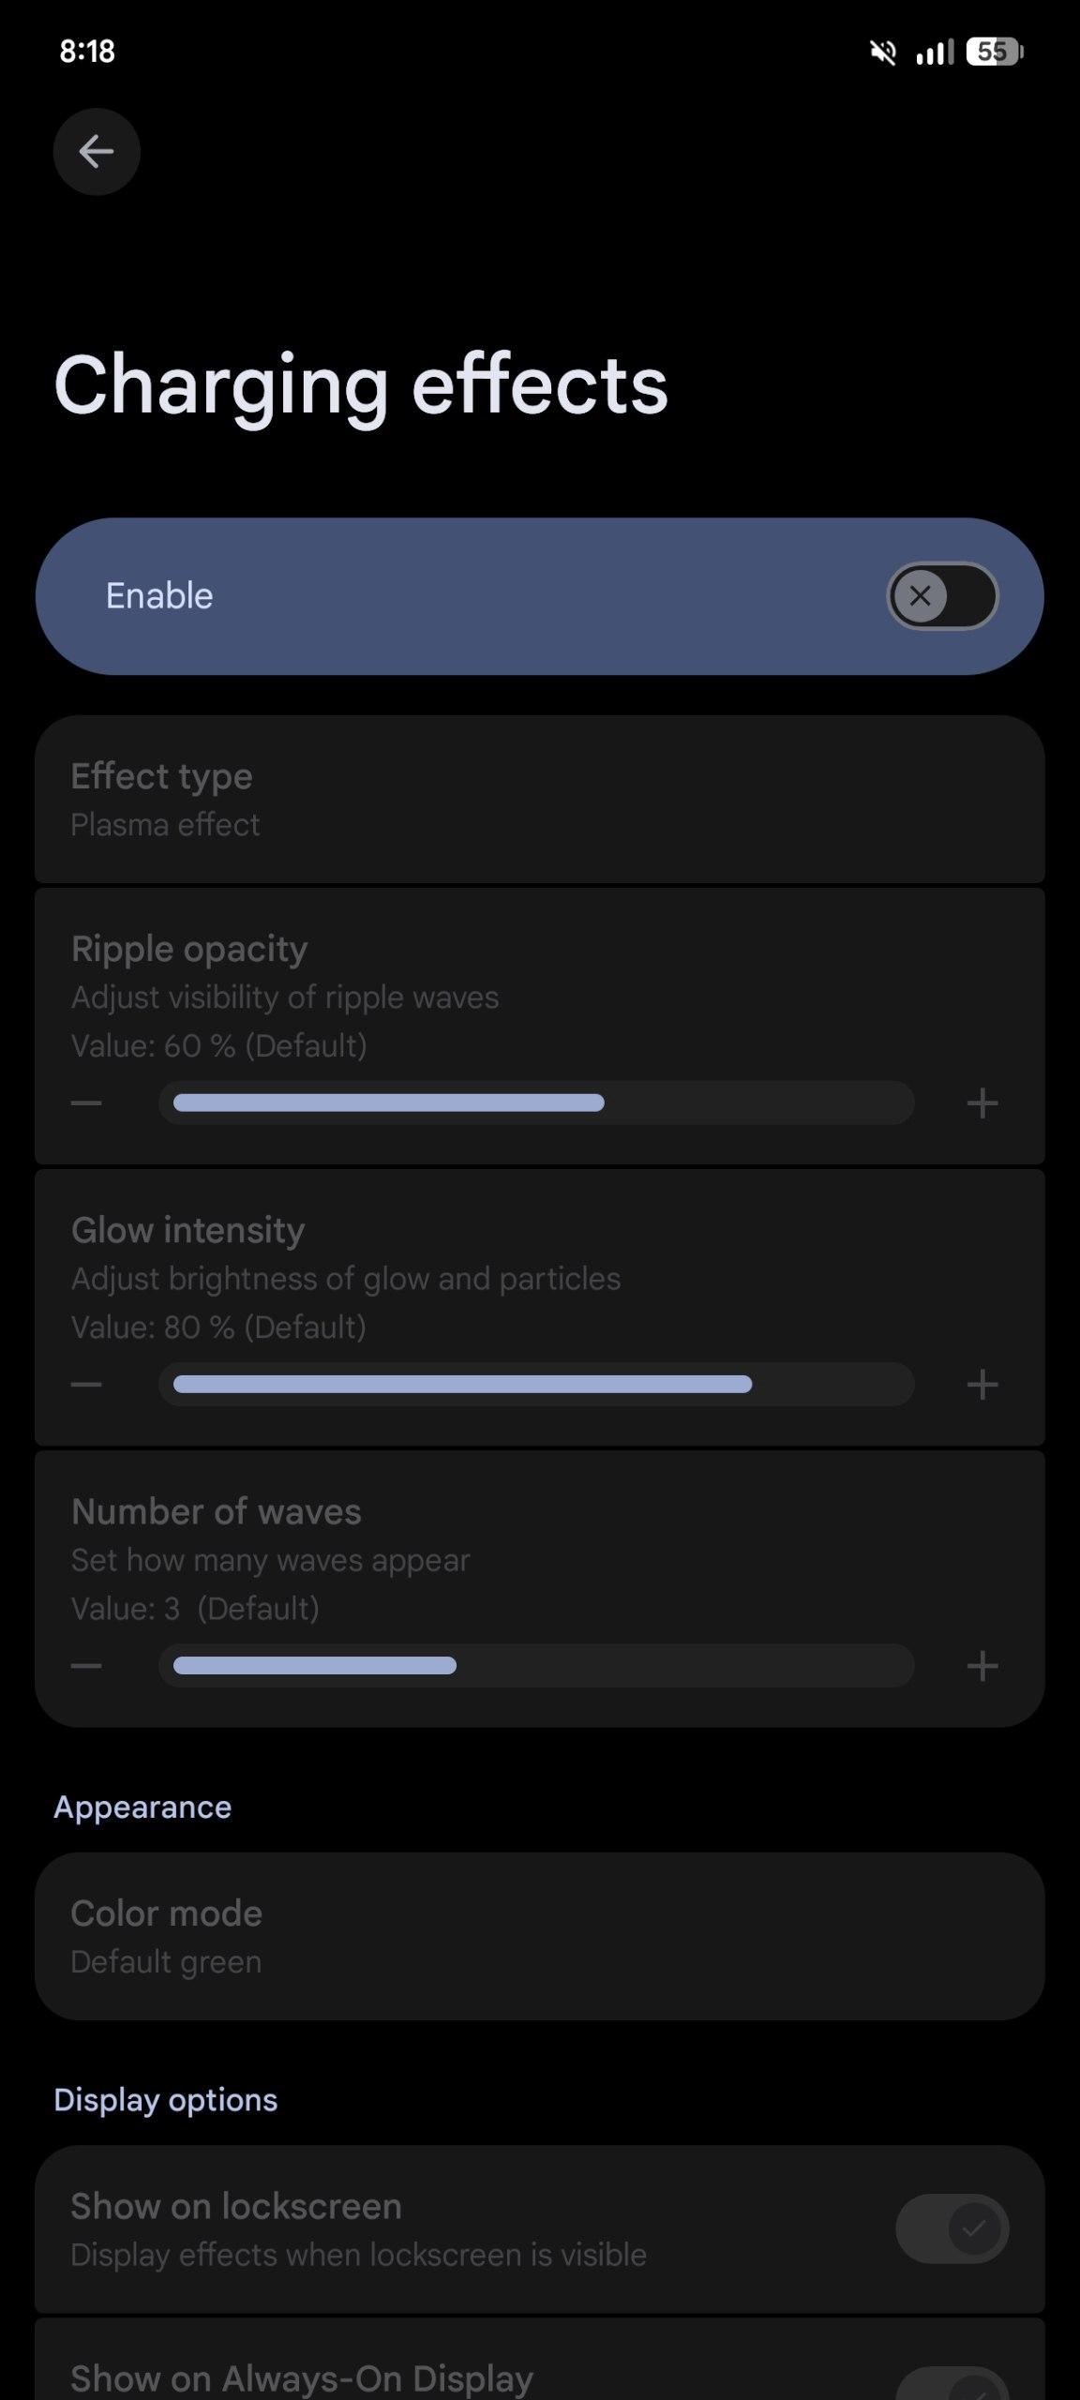Screen dimensions: 1080x2400
Task: Tap the clock time in status bar
Action: (87, 52)
